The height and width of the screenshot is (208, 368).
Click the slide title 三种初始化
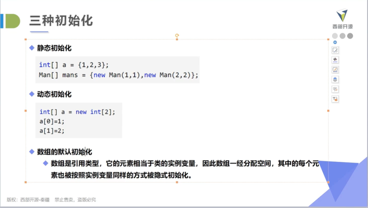pyautogui.click(x=61, y=21)
